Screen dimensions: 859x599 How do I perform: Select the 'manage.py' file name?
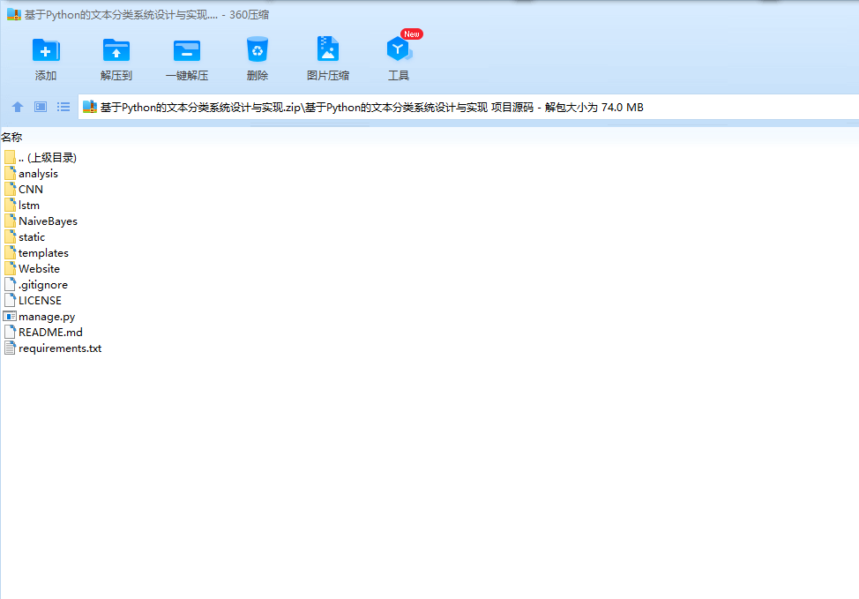[x=47, y=317]
